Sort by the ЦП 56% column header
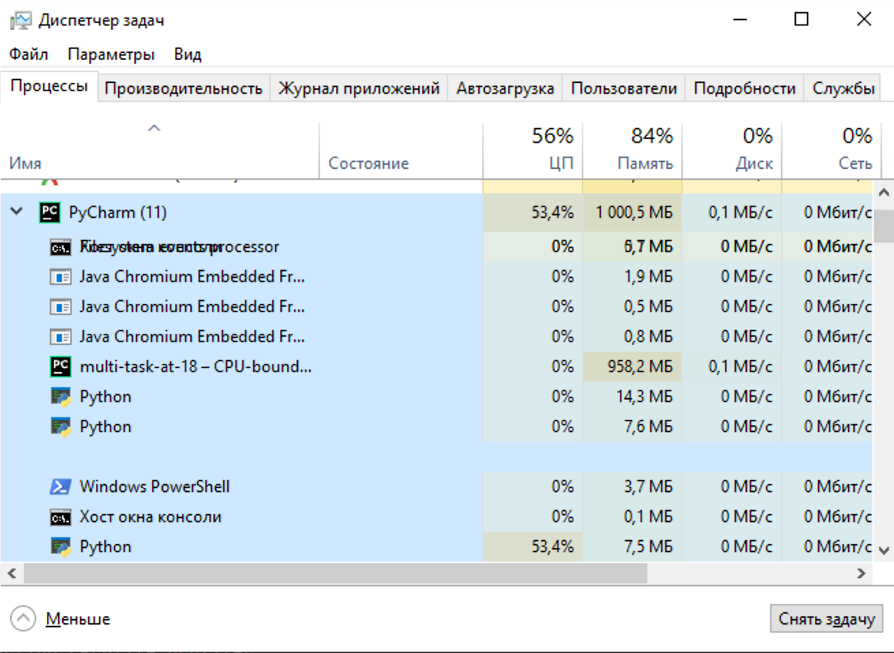 533,150
